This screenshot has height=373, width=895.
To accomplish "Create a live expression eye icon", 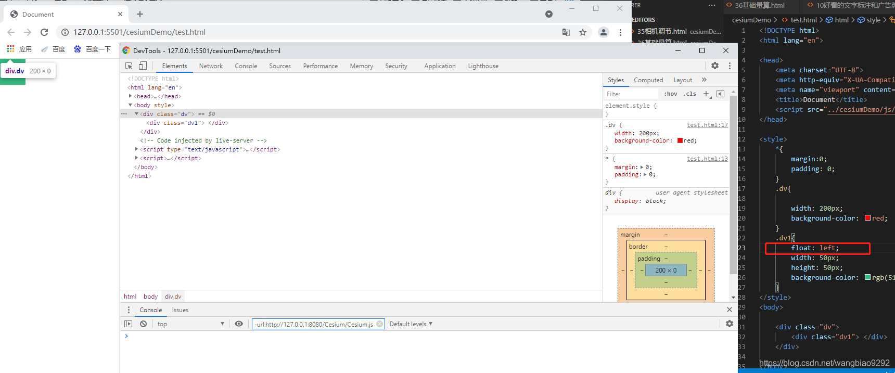I will [x=239, y=324].
